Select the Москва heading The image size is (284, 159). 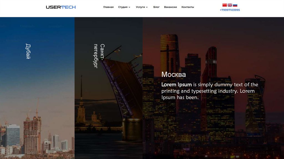click(x=174, y=75)
